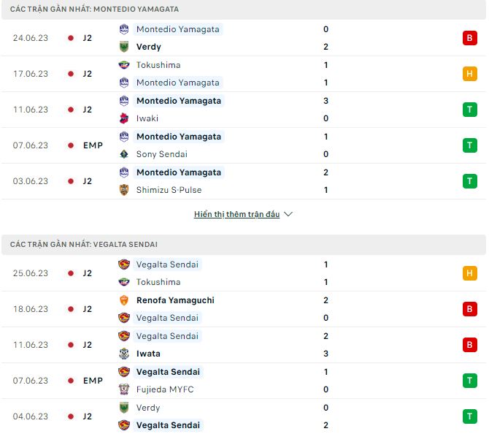
Task: Click the Fujieda MYFC crest icon
Action: [124, 389]
